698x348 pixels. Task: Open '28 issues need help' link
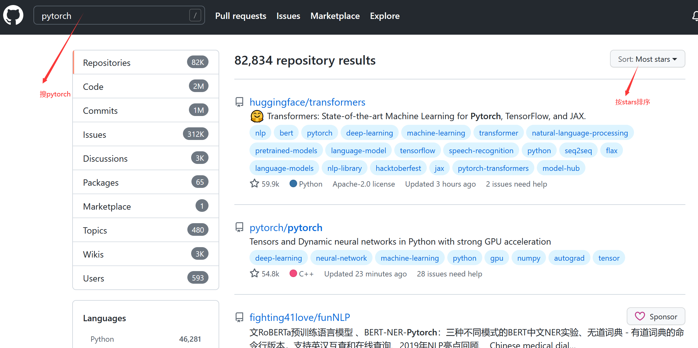coord(449,274)
